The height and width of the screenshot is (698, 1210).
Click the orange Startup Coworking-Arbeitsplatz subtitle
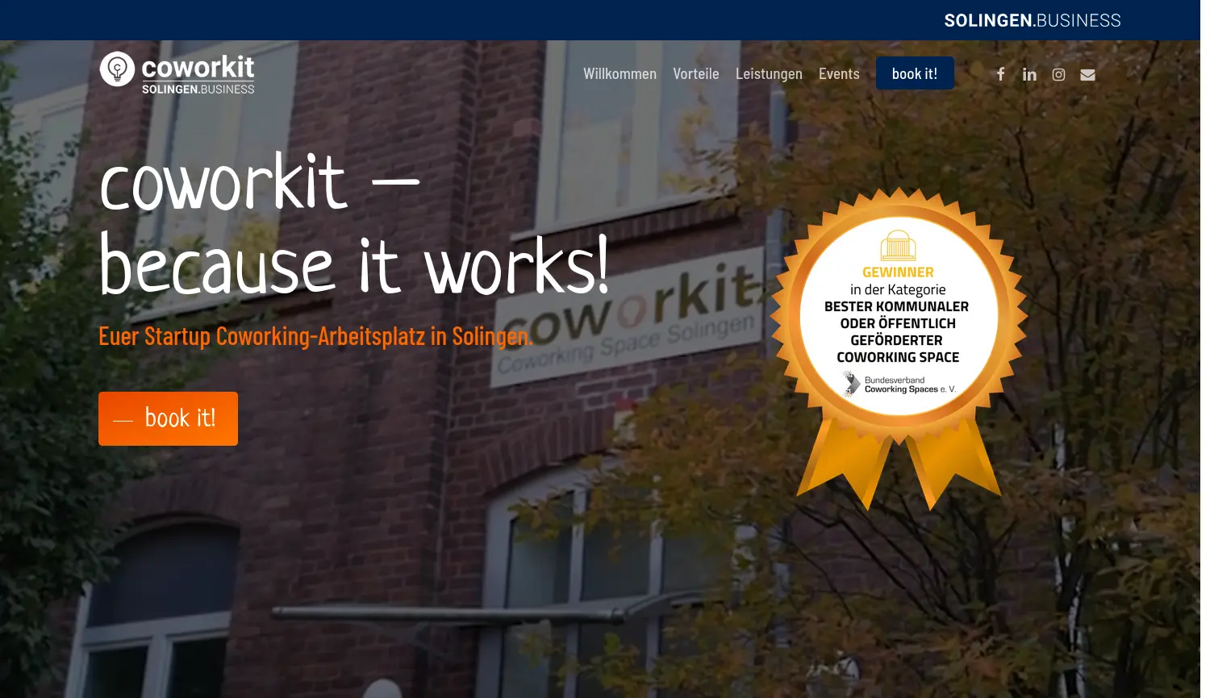tap(315, 336)
